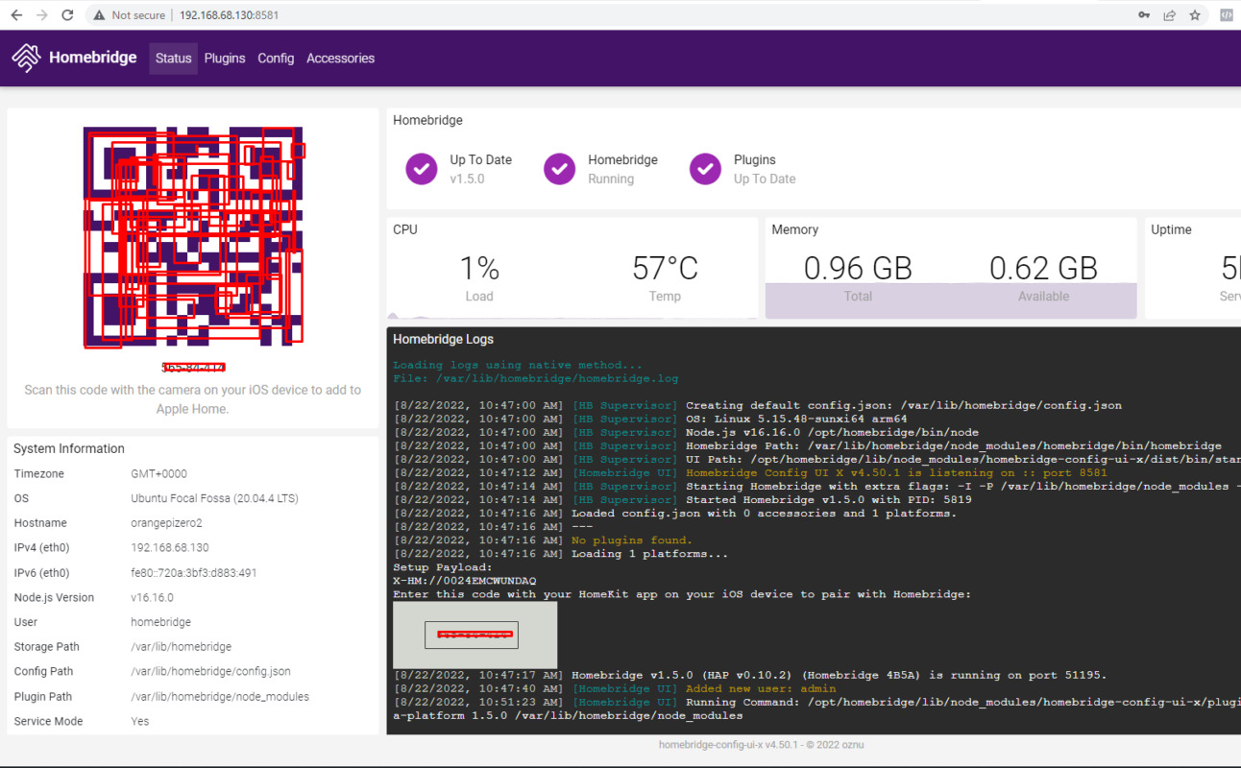Click the 0.62 GB available memory value
Image resolution: width=1241 pixels, height=768 pixels.
coord(1044,268)
